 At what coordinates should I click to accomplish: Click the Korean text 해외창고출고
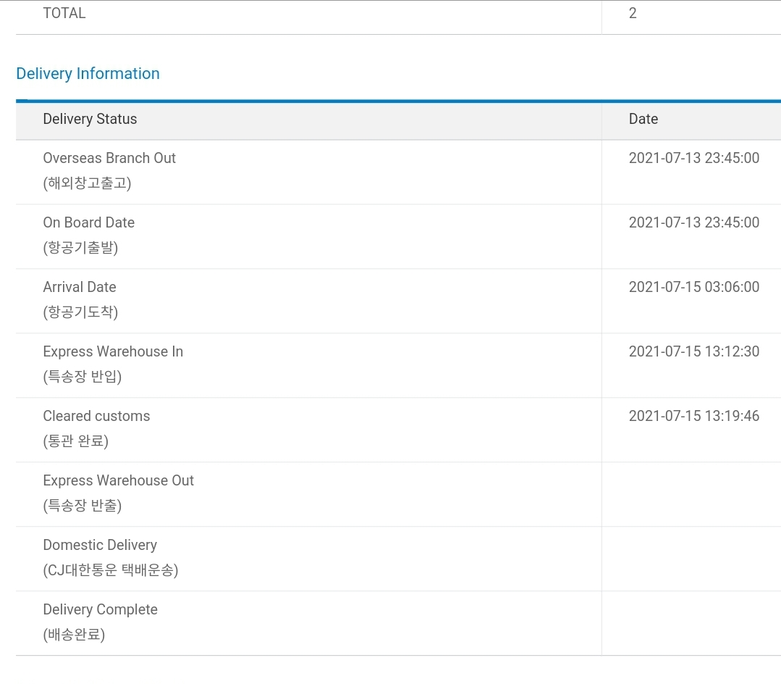(x=87, y=183)
